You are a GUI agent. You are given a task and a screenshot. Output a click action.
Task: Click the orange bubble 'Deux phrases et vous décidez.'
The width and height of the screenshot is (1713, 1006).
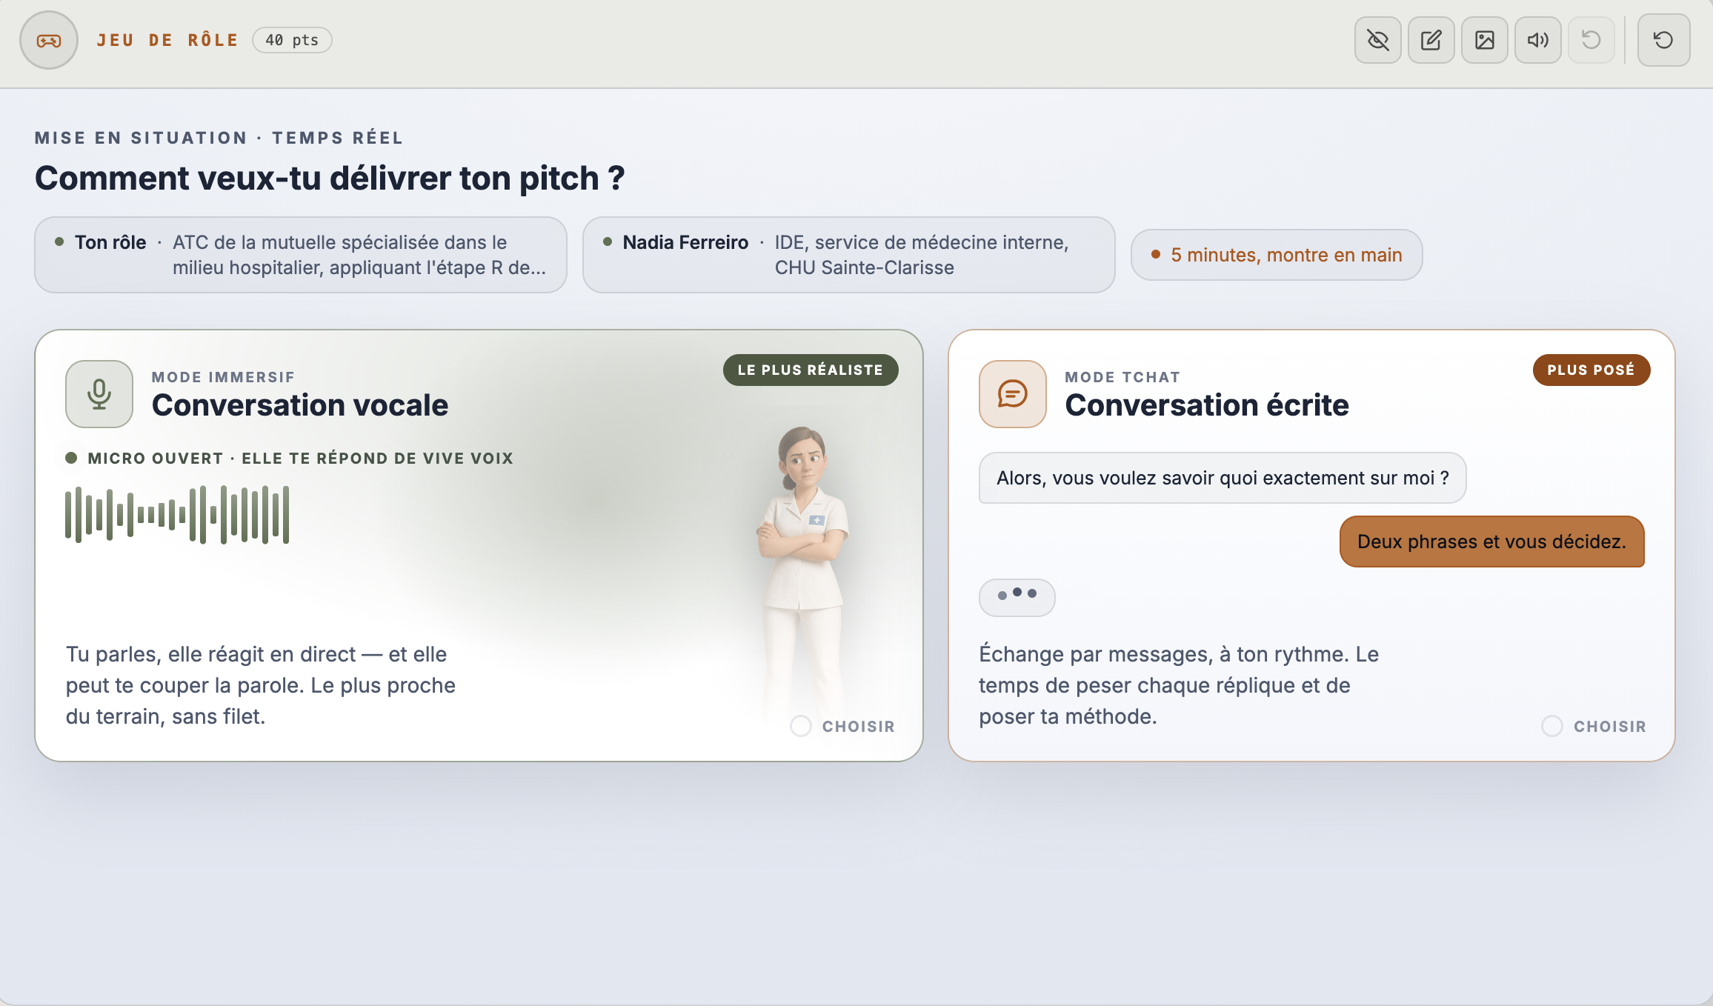[x=1491, y=542]
